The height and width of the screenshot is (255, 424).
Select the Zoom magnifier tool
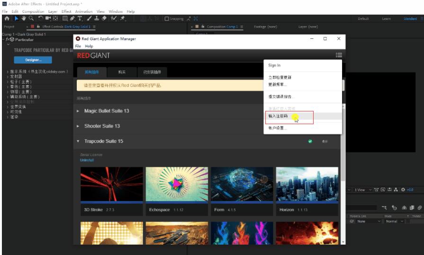click(x=31, y=18)
